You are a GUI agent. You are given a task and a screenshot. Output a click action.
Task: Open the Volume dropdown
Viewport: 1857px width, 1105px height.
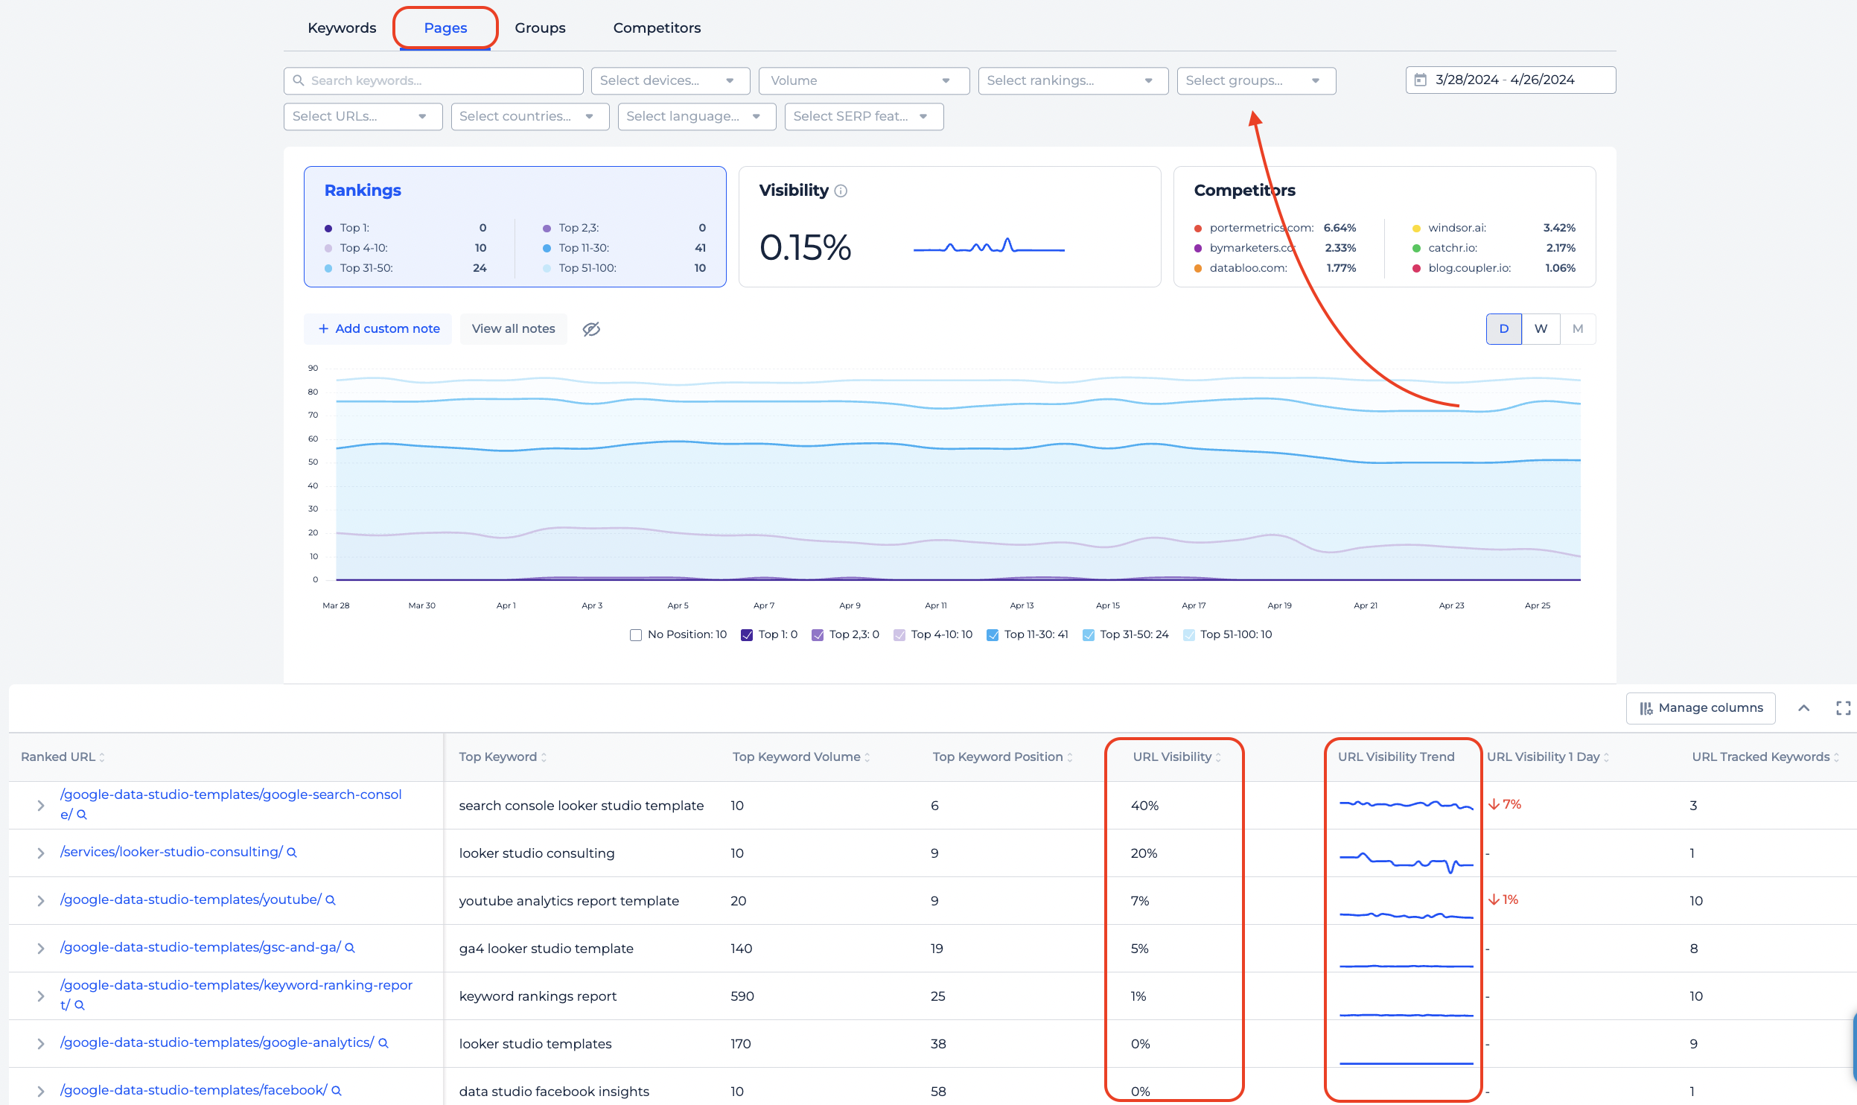point(864,80)
